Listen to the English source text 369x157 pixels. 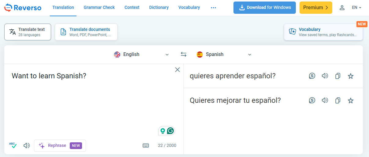pyautogui.click(x=27, y=146)
